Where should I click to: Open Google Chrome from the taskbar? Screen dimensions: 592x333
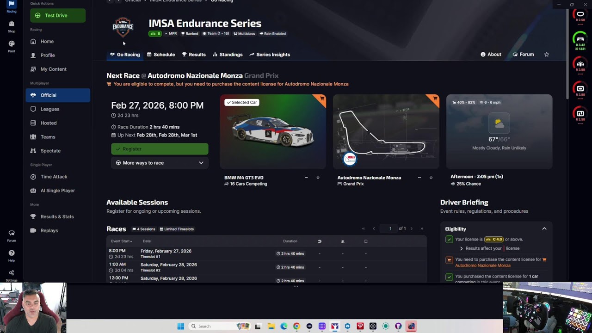296,326
